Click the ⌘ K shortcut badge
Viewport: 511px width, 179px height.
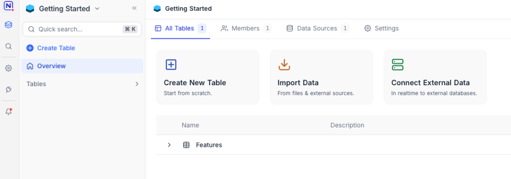coord(130,29)
